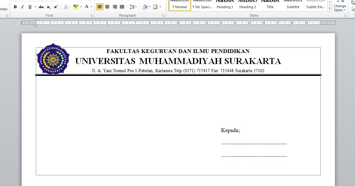Toggle Superscript formatting
The height and width of the screenshot is (186, 355).
point(56,7)
